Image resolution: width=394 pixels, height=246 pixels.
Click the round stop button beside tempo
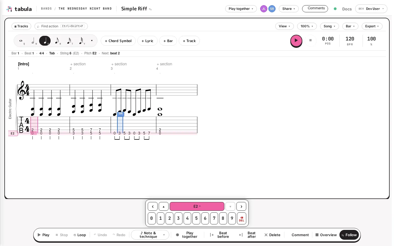[310, 40]
